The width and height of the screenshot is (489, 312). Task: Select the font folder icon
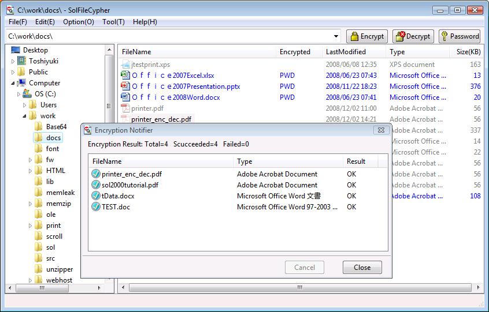point(38,149)
